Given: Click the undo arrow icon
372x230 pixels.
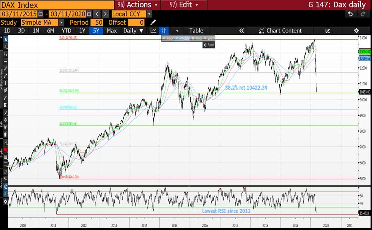Looking at the screenshot, I should 350,14.
